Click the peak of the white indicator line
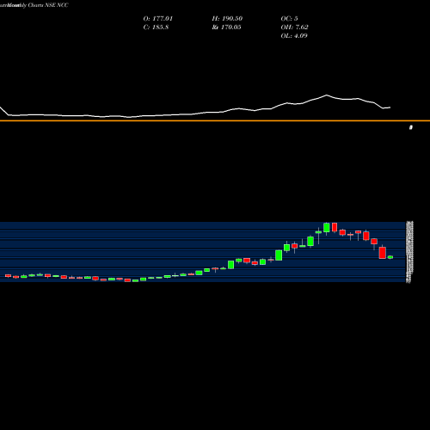 click(x=327, y=95)
